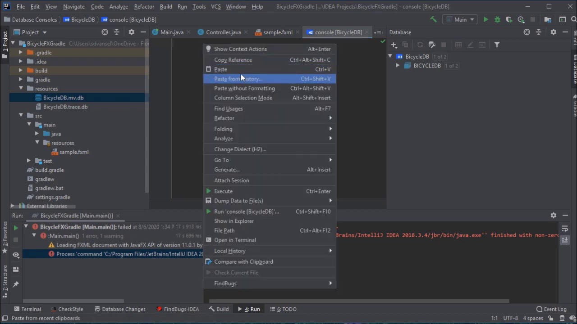Select BicycleDB.trace.db file in tree

pos(65,107)
